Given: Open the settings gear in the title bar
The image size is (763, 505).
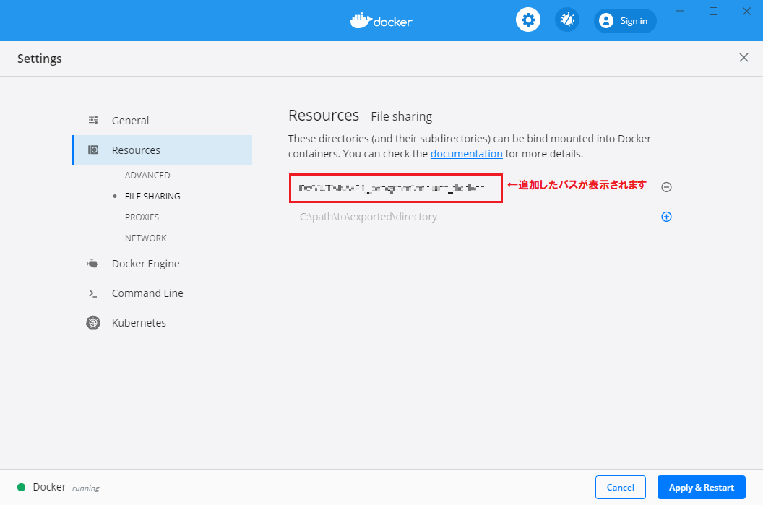Looking at the screenshot, I should pos(528,20).
